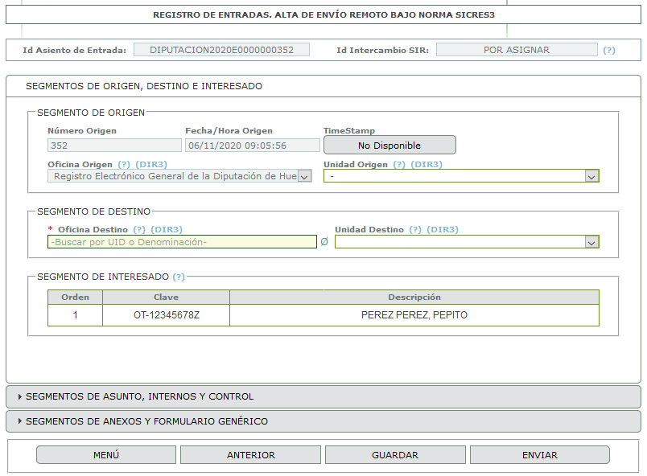Expand Segmentos de Asunto, Internos y Control
The height and width of the screenshot is (476, 647).
323,396
